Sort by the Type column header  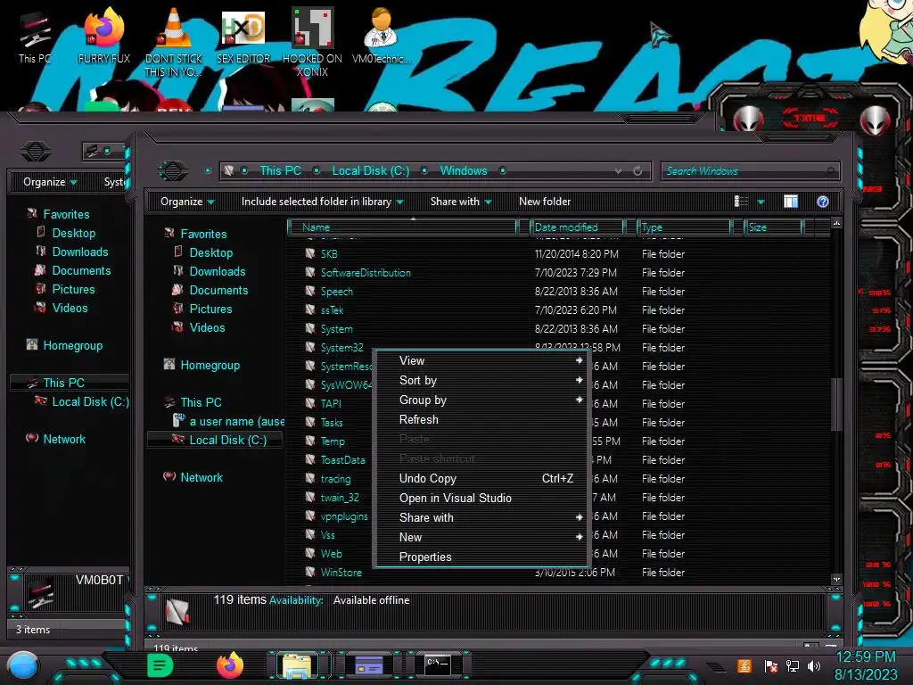point(684,227)
